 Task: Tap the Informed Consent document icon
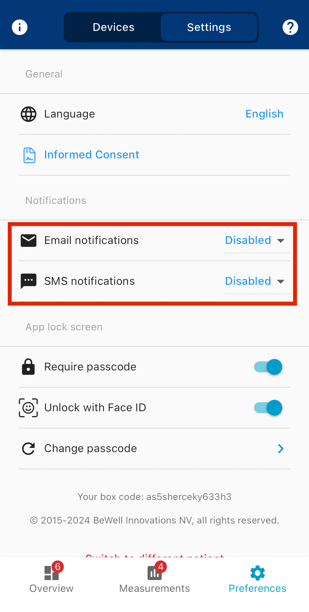pos(29,155)
